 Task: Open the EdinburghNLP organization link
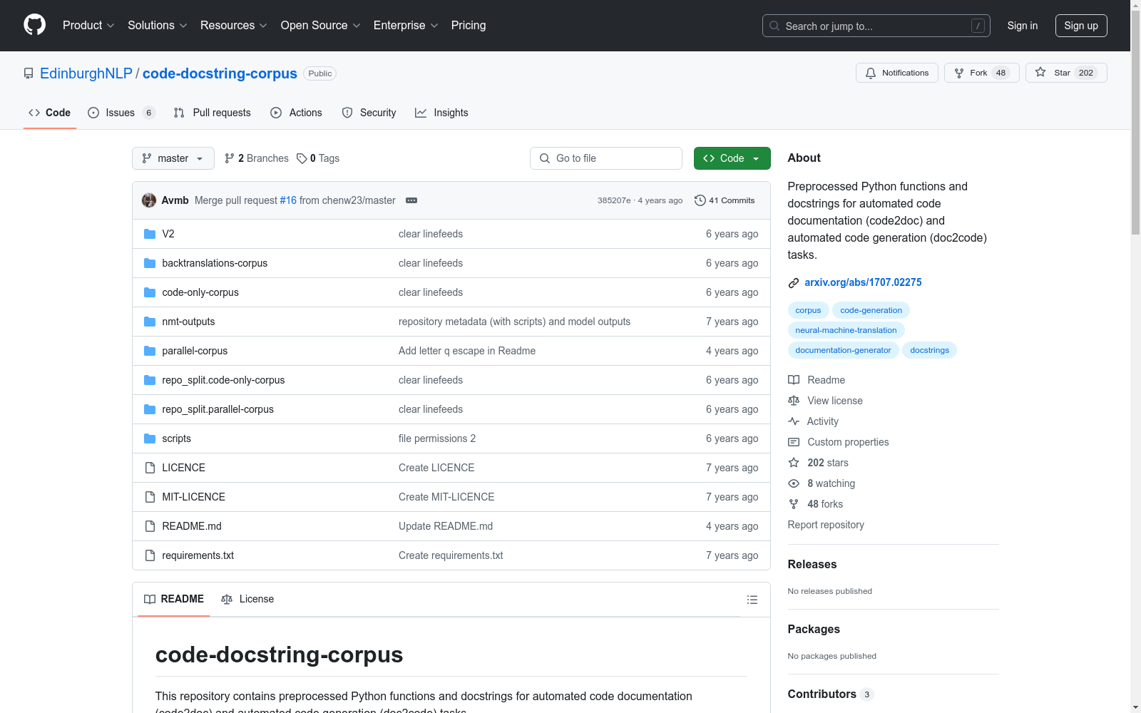86,73
